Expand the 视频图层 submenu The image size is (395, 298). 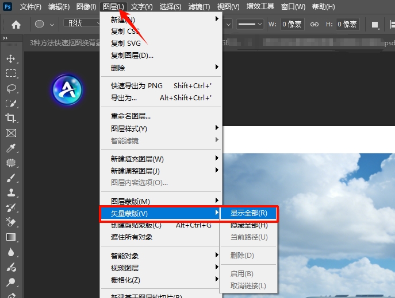tap(161, 268)
